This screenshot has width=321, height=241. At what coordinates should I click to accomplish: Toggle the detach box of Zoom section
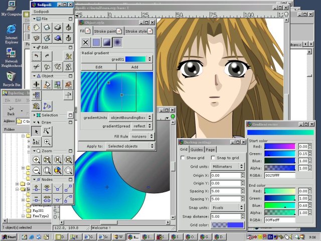[x=70, y=151]
